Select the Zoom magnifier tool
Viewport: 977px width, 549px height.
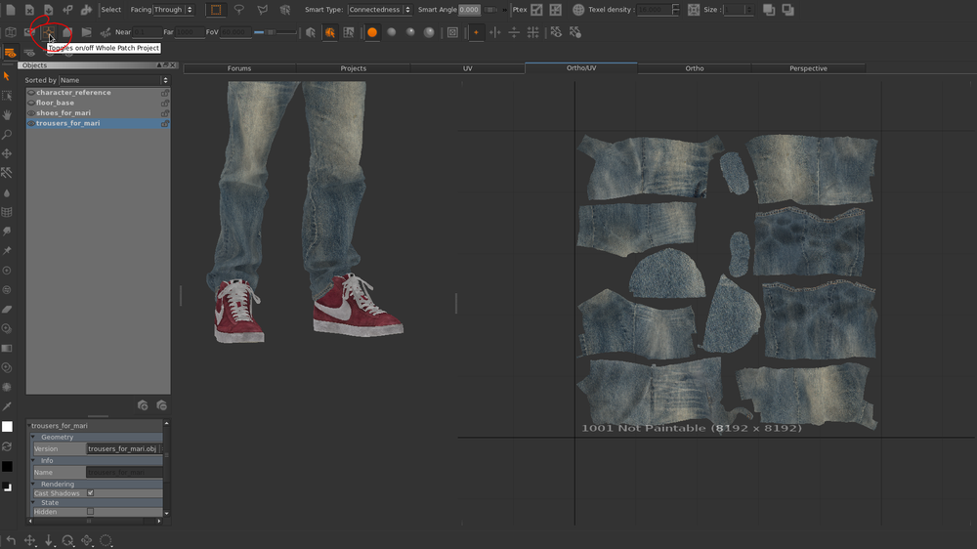(7, 135)
